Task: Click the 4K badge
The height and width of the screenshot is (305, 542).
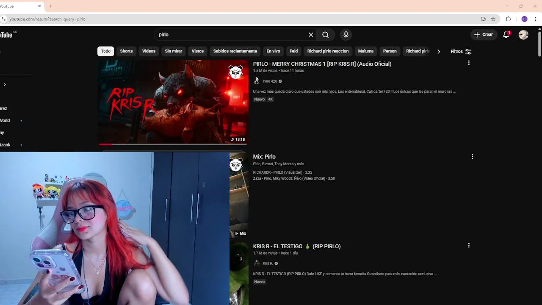Action: (271, 100)
